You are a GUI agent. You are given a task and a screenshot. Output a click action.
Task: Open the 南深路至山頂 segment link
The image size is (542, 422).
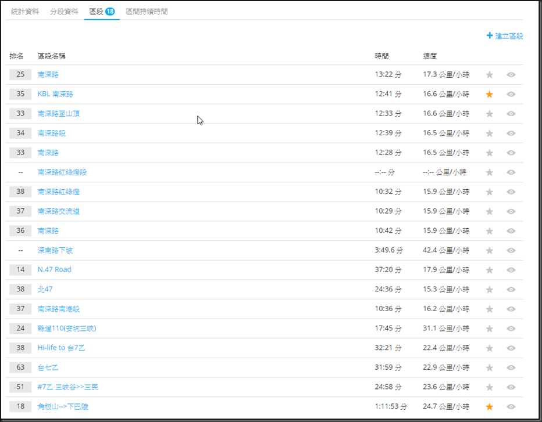[59, 114]
